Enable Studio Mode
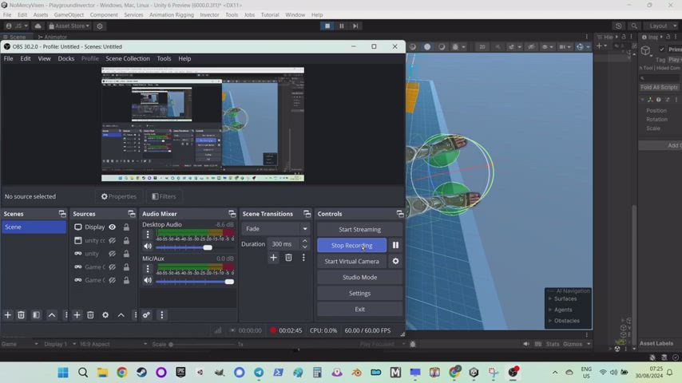 pos(359,278)
